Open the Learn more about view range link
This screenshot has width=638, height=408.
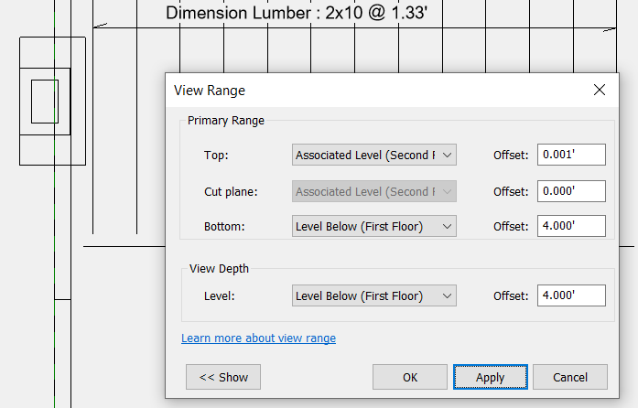pyautogui.click(x=258, y=338)
